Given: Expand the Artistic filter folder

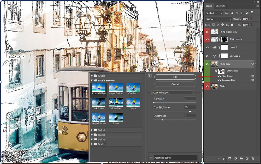Looking at the screenshot, I should pos(92,76).
